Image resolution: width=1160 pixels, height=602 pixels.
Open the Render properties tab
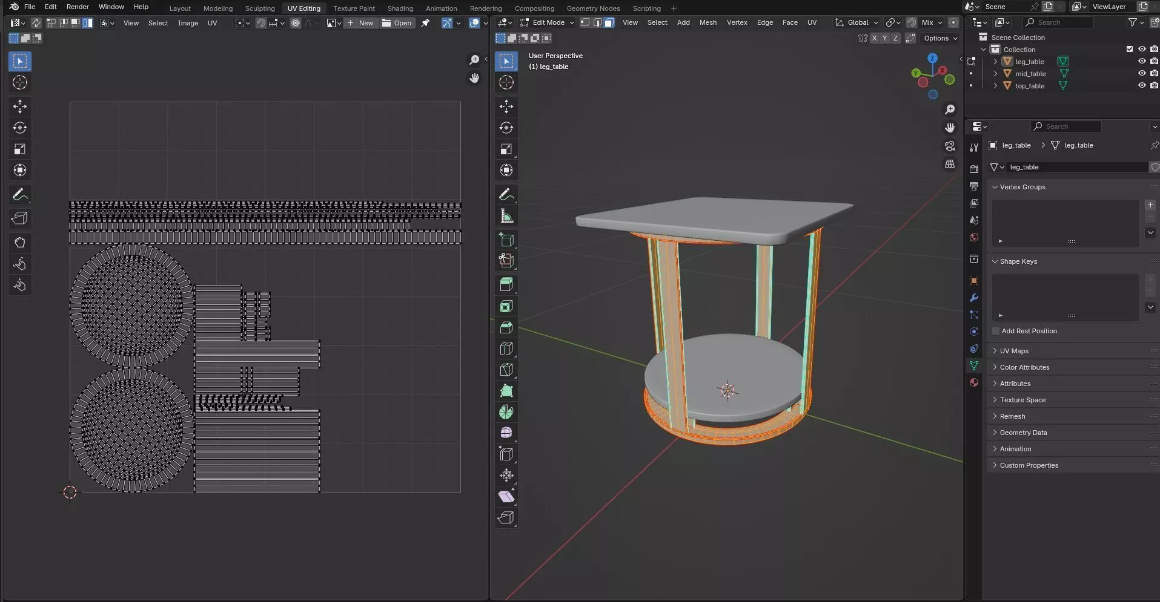point(974,169)
